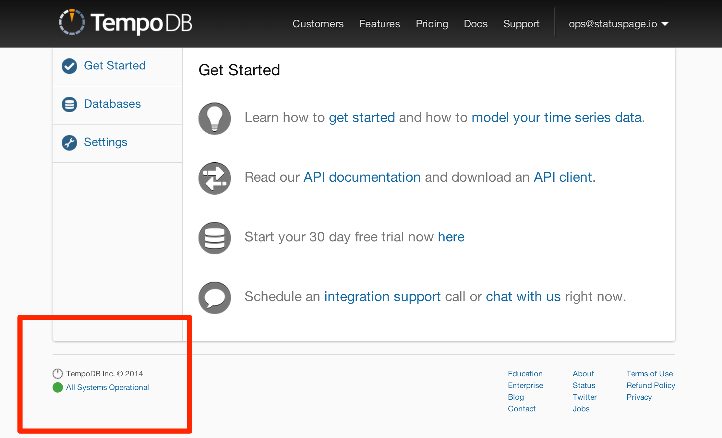Viewport: 722px width, 438px height.
Task: Open the 'chat with us' link
Action: (523, 297)
